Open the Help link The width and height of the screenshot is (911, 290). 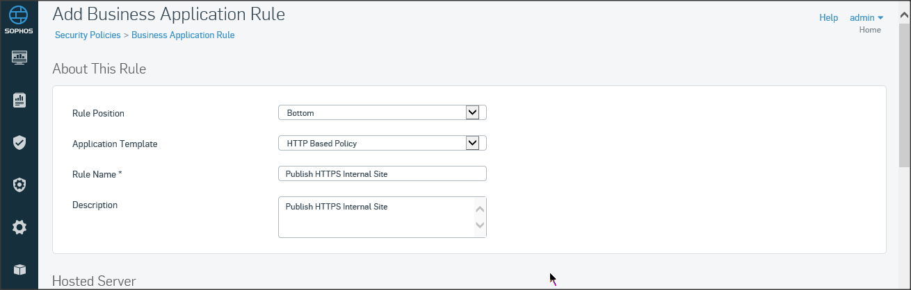tap(828, 17)
